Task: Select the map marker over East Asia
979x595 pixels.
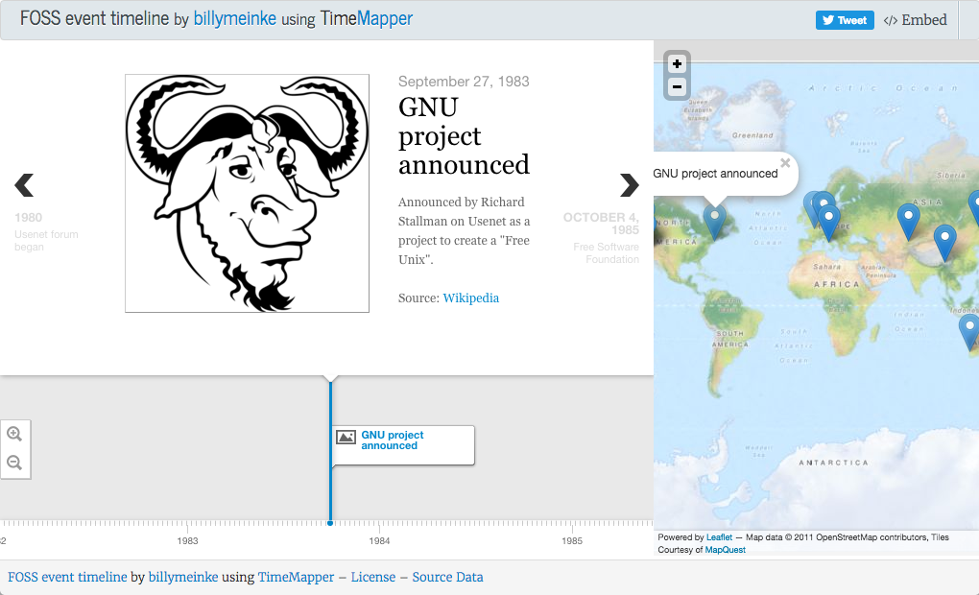Action: click(944, 241)
